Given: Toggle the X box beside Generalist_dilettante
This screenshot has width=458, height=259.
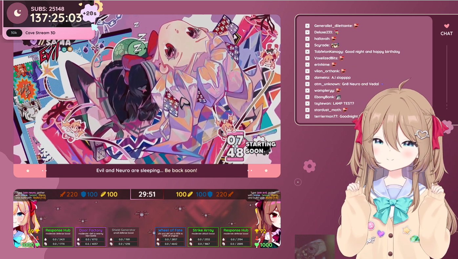Looking at the screenshot, I should (x=307, y=26).
